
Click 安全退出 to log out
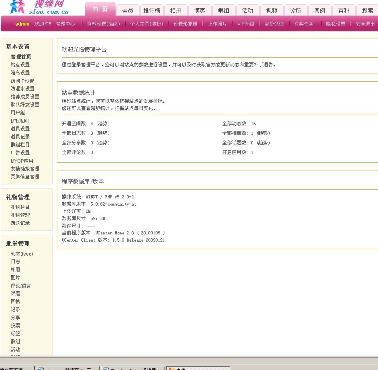click(x=365, y=24)
